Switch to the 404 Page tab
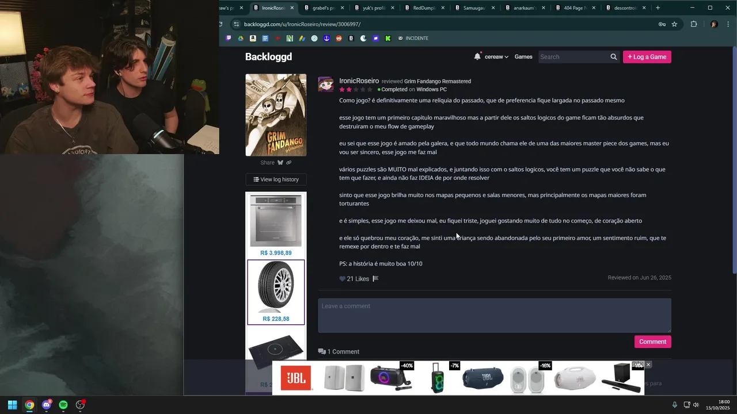Image resolution: width=737 pixels, height=414 pixels. [576, 8]
